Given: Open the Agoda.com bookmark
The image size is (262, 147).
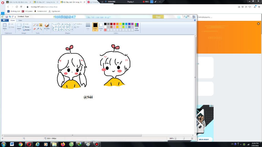Looking at the screenshot, I should click(54, 11).
